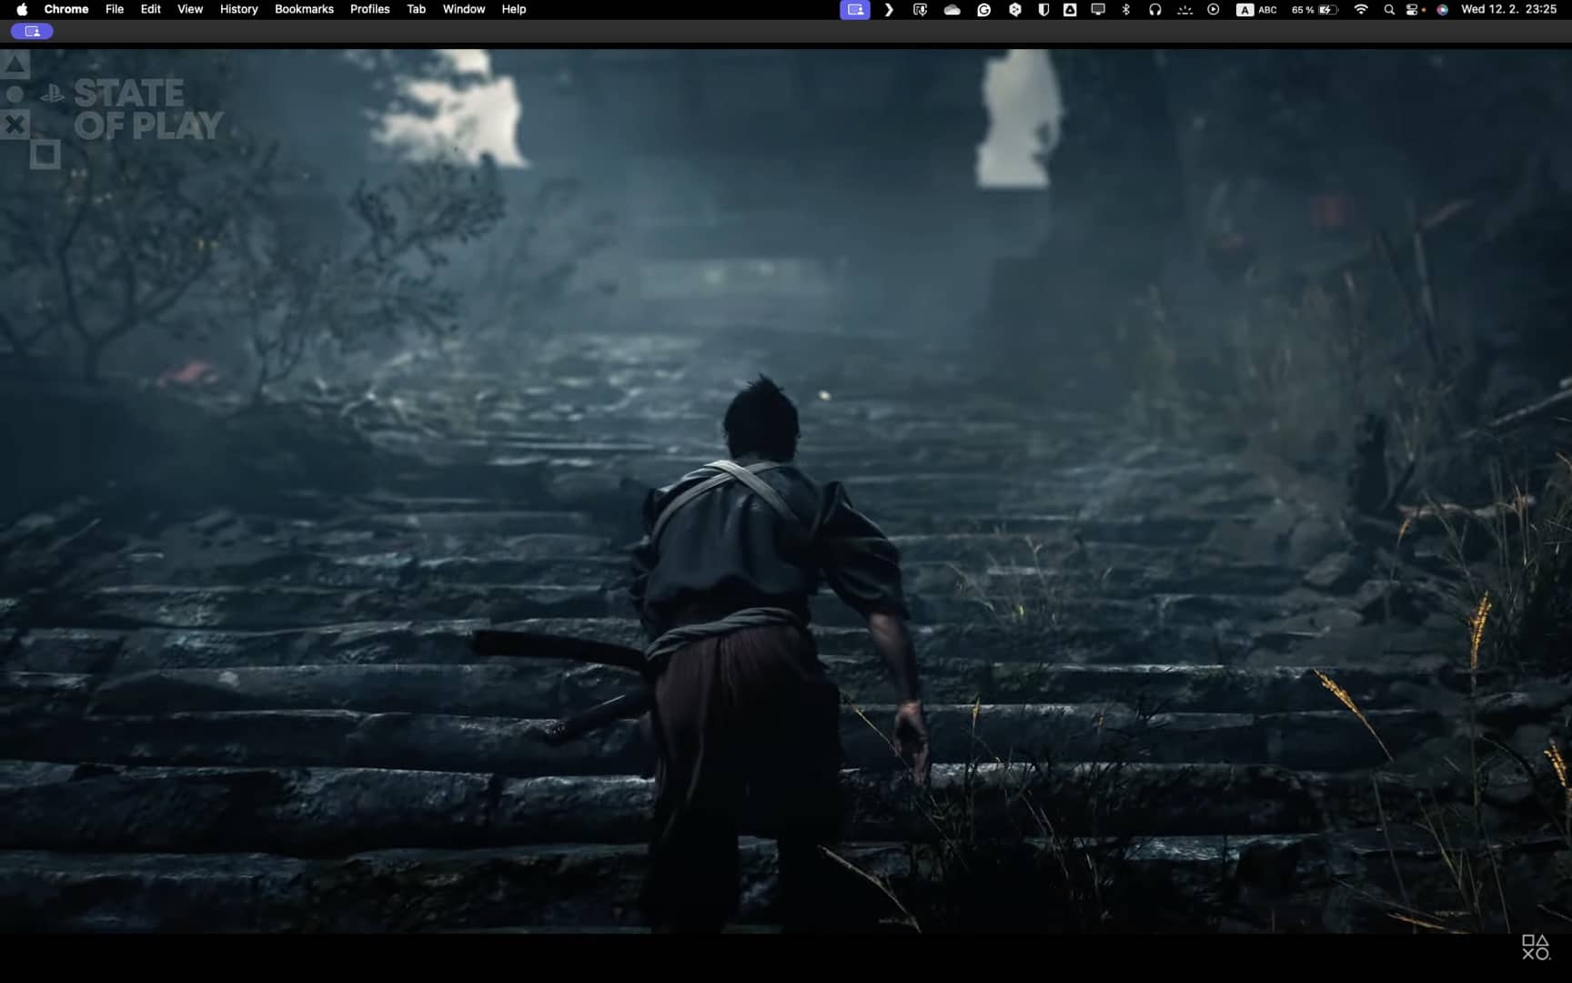Open the Window menu

(464, 9)
